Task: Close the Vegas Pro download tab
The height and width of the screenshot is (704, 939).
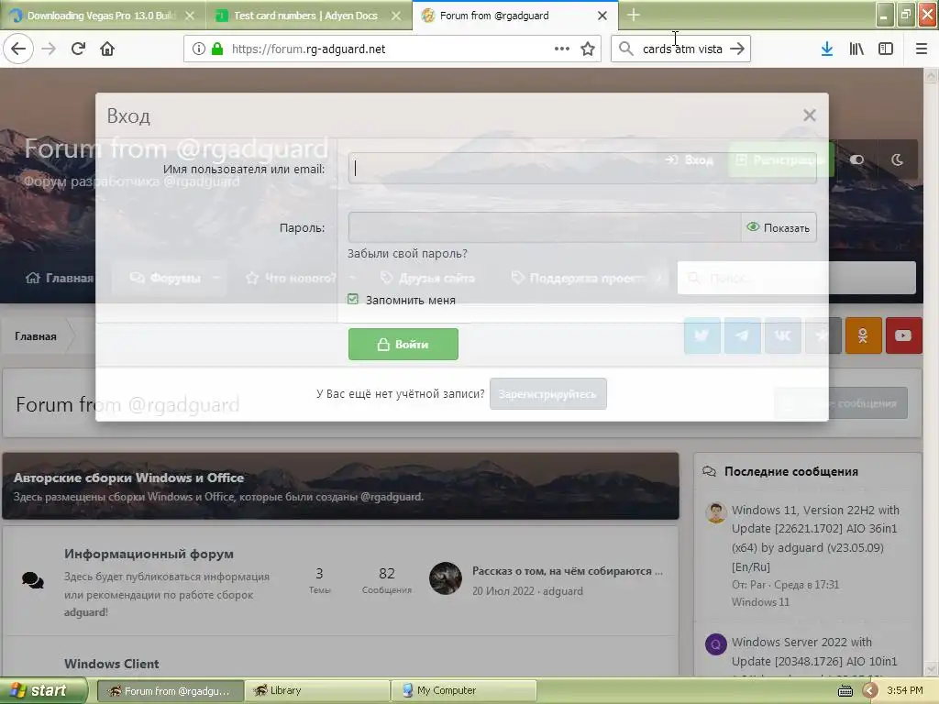Action: 190,16
